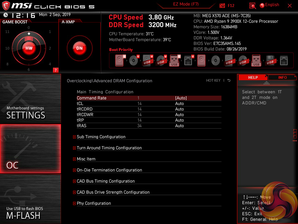Click the help panel top collapse handle

click(x=267, y=83)
